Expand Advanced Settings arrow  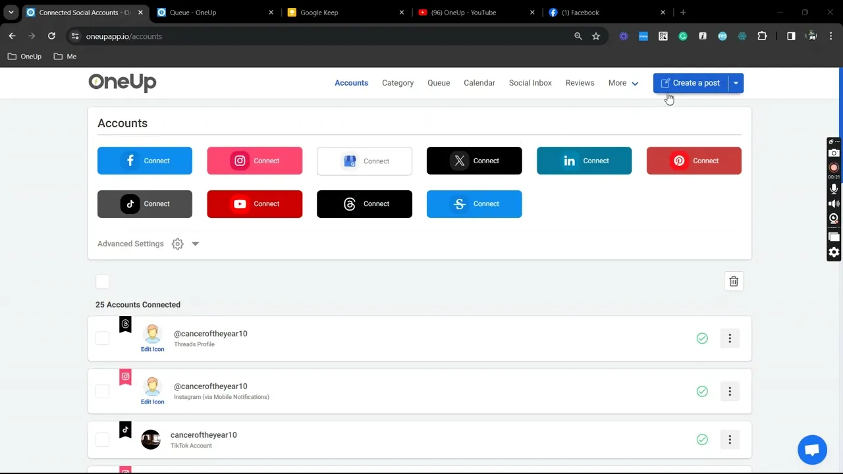coord(195,244)
